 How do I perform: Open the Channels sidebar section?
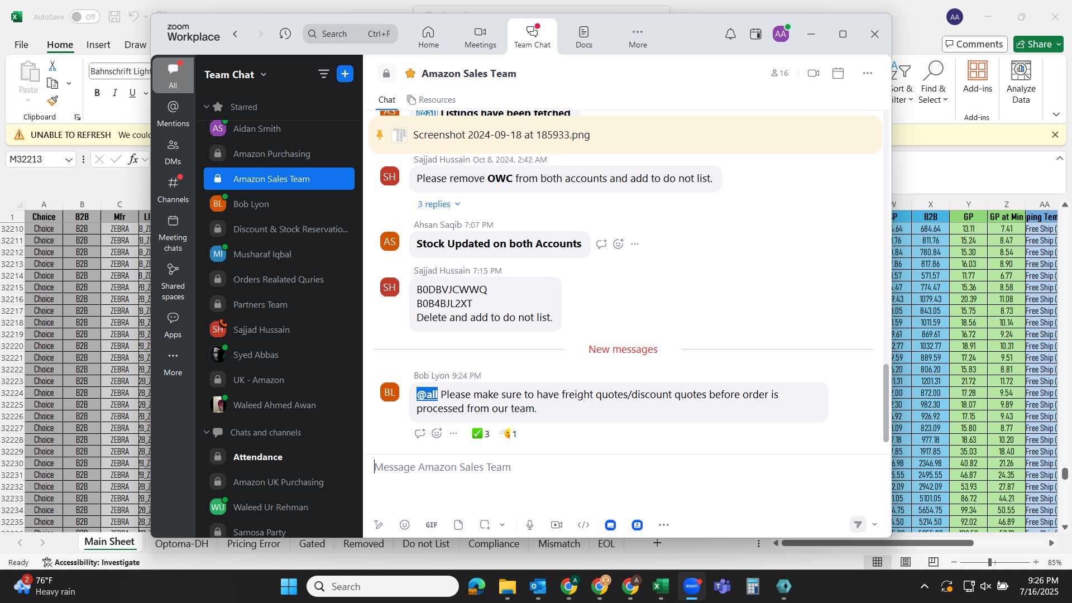pos(173,190)
